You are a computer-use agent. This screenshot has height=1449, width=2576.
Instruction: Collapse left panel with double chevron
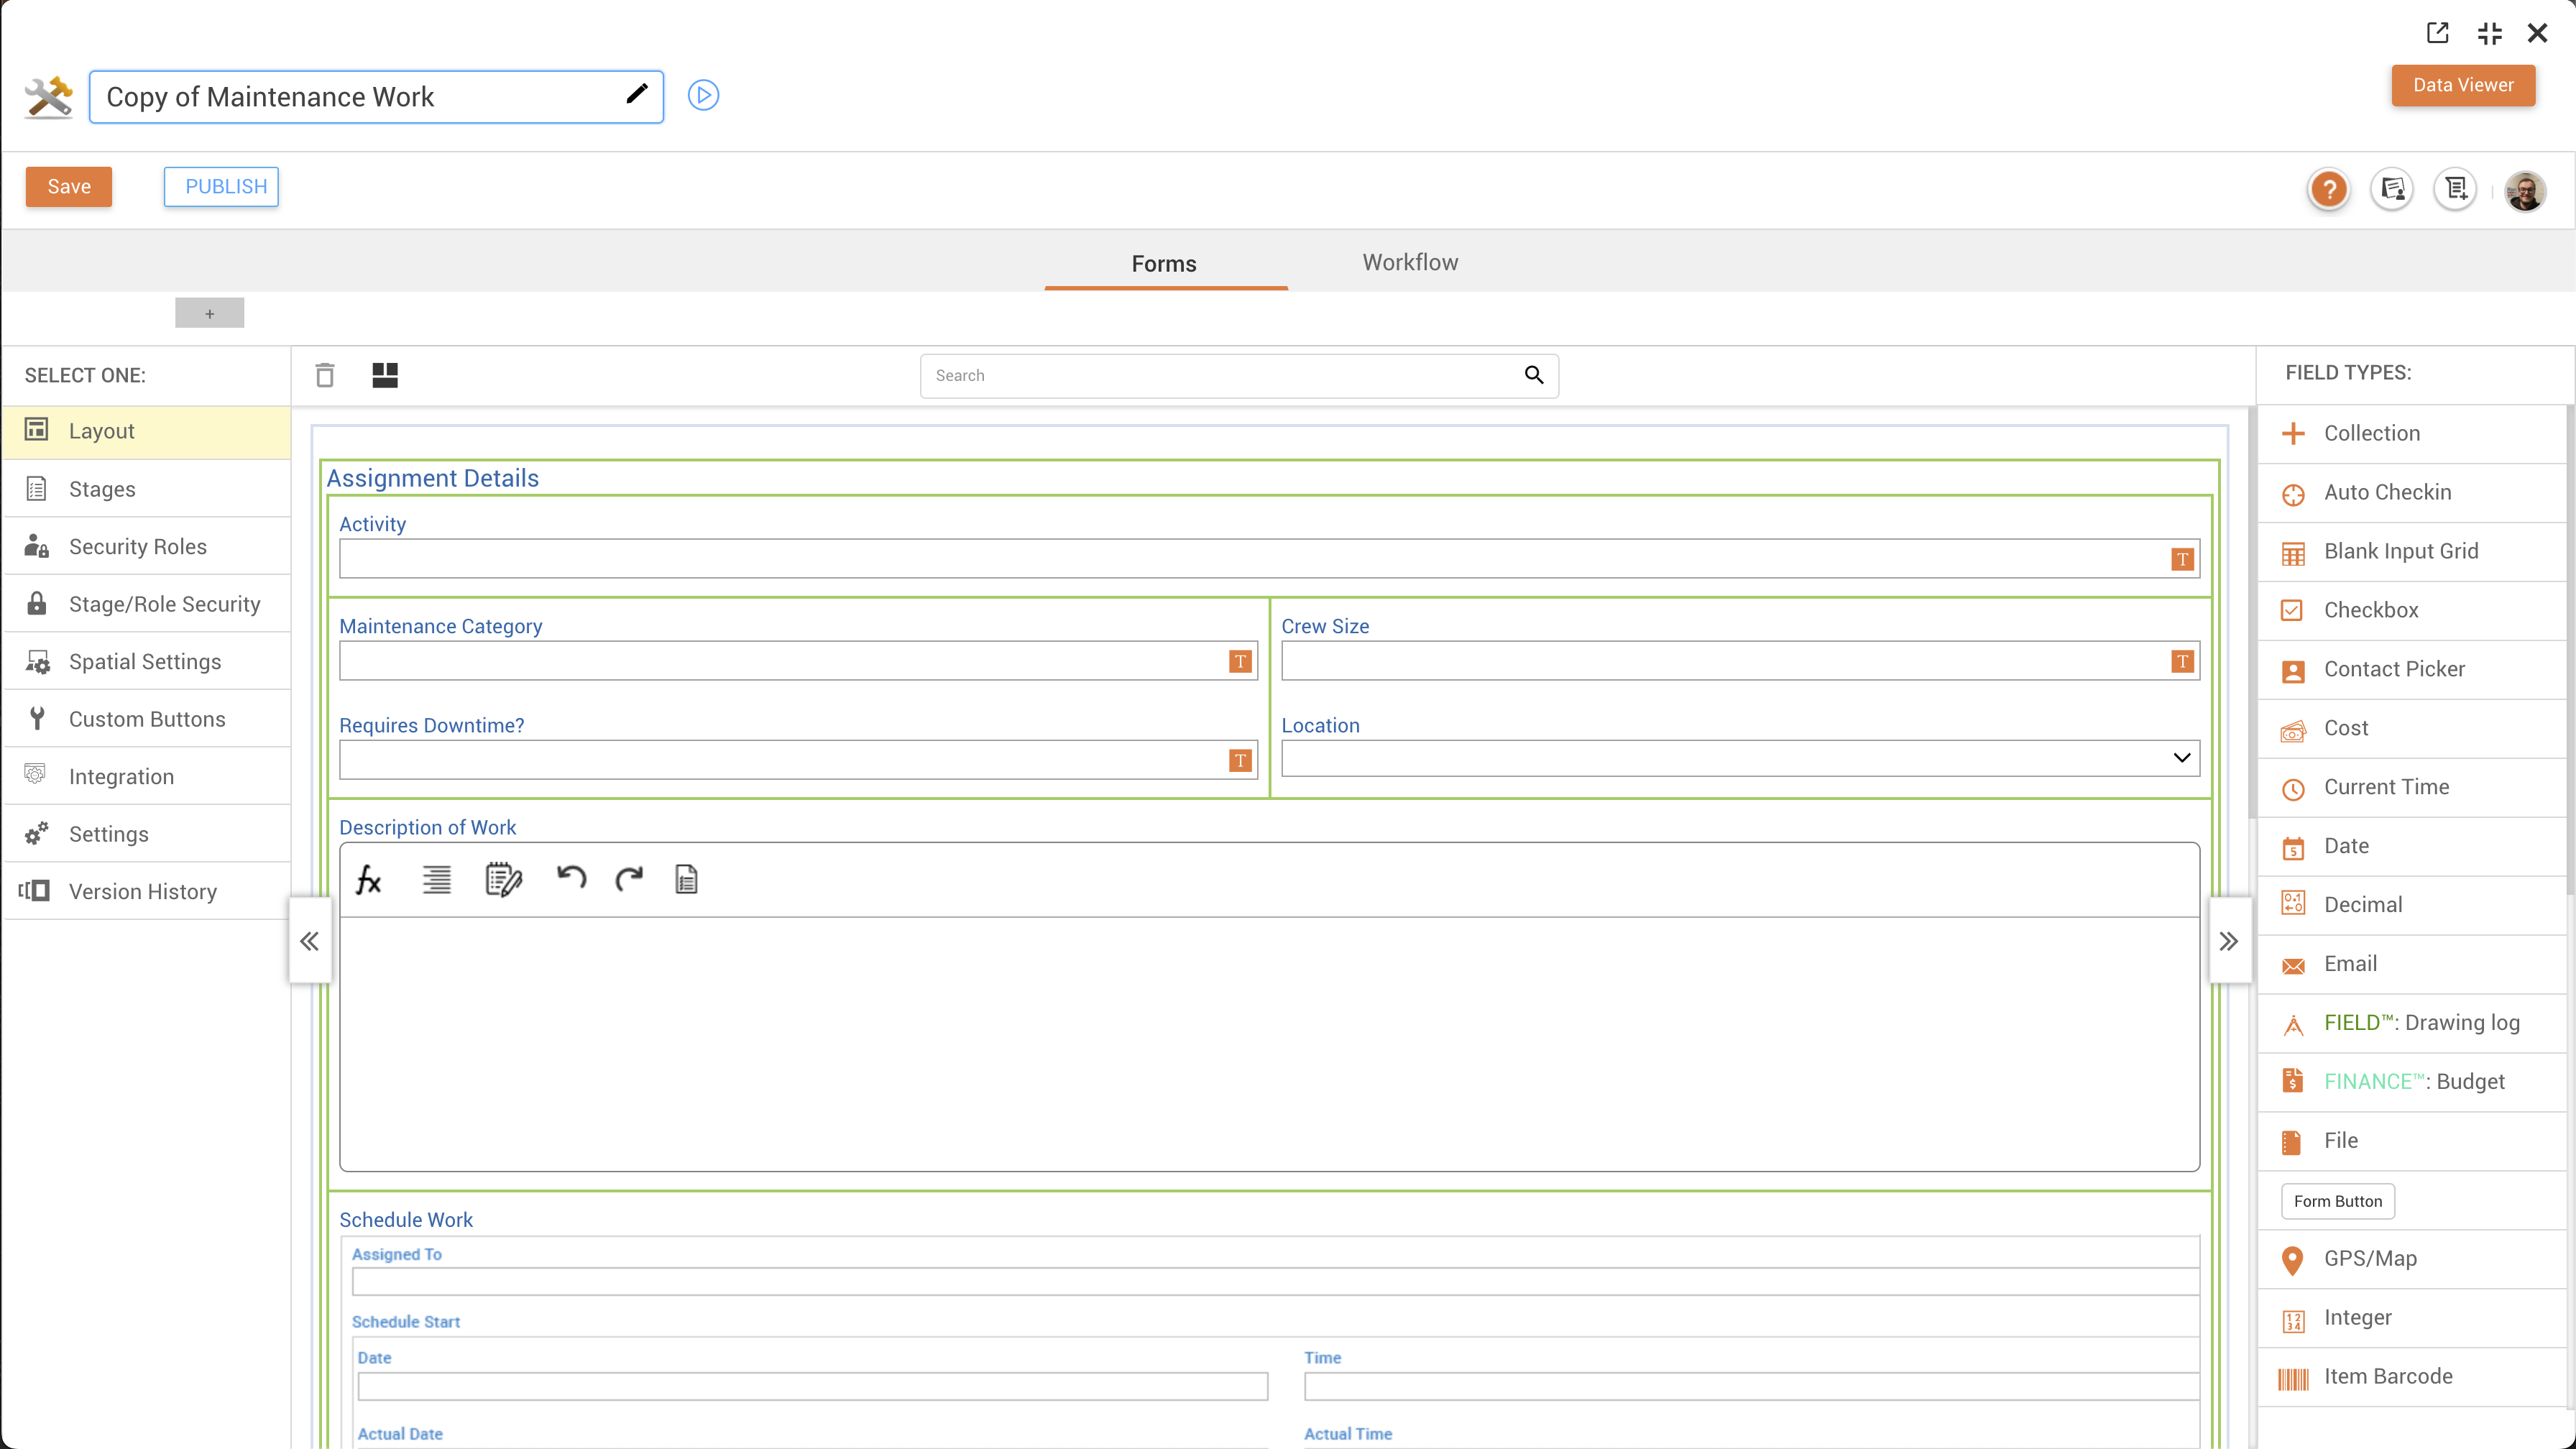click(310, 941)
